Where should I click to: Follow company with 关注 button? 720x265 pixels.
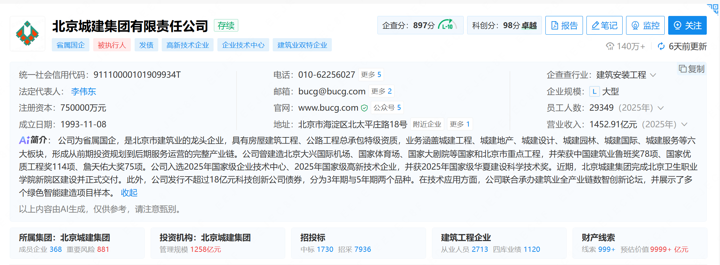coord(687,25)
